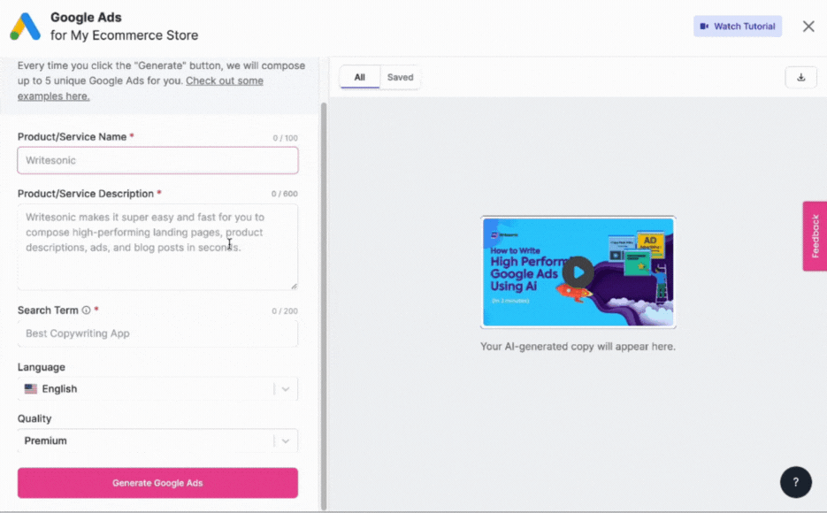
Task: Click the US flag icon in Language field
Action: tap(32, 388)
